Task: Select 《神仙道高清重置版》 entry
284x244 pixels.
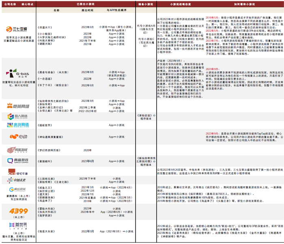Action: click(50, 137)
